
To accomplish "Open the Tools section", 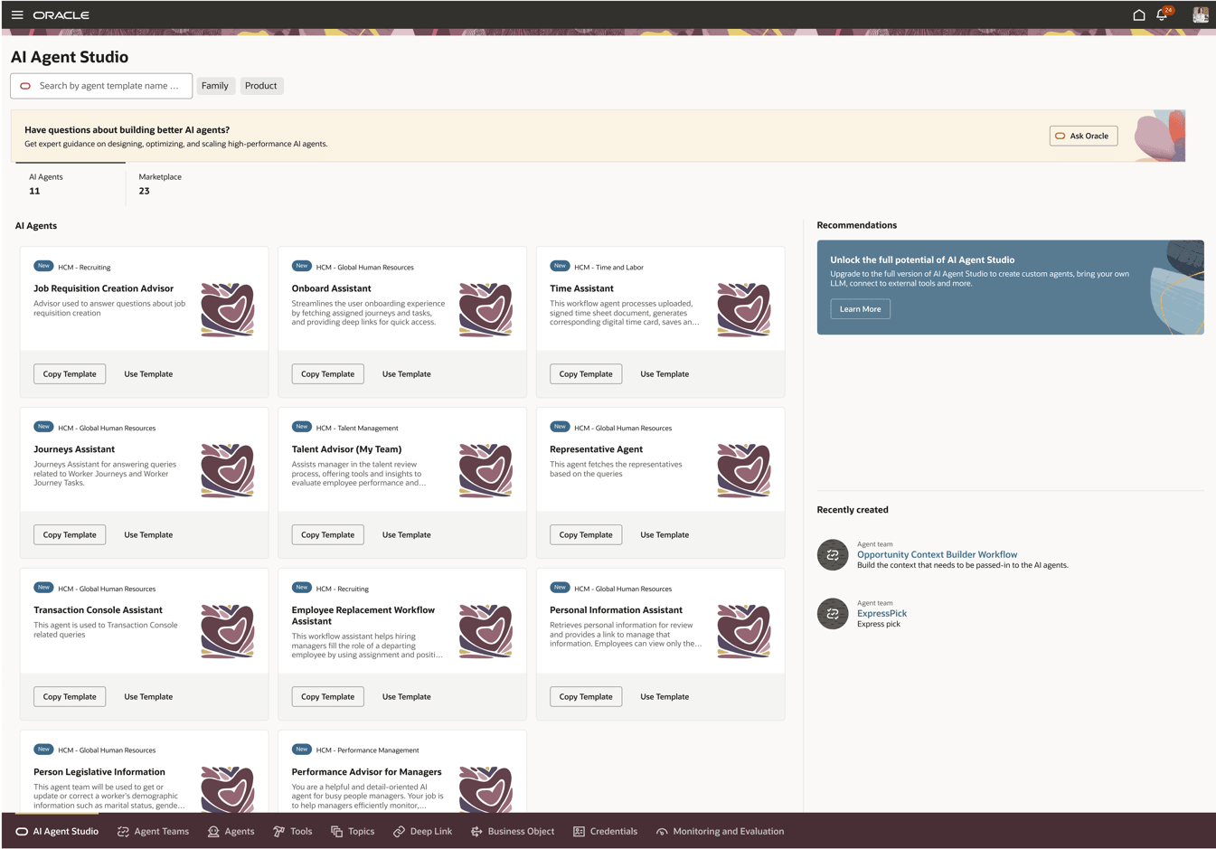I will coord(293,831).
